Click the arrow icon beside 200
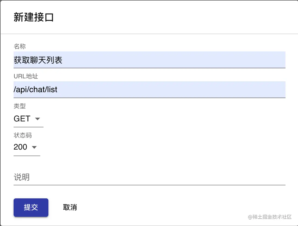The height and width of the screenshot is (226, 298). [x=34, y=147]
